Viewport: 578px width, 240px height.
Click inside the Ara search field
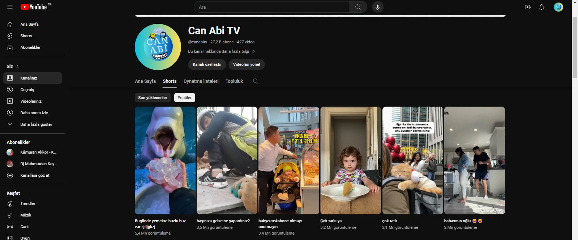click(271, 7)
